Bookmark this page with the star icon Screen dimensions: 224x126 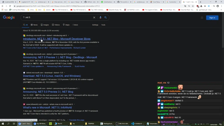[193, 6]
